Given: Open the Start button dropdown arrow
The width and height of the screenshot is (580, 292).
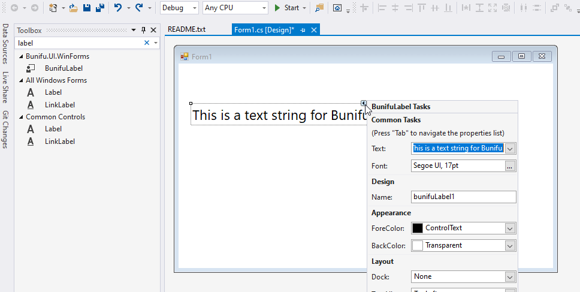Looking at the screenshot, I should click(x=304, y=8).
